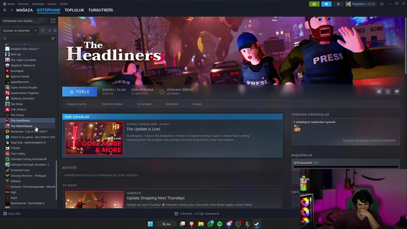Open the Yardım menu
This screenshot has width=407, height=229.
tap(64, 4)
